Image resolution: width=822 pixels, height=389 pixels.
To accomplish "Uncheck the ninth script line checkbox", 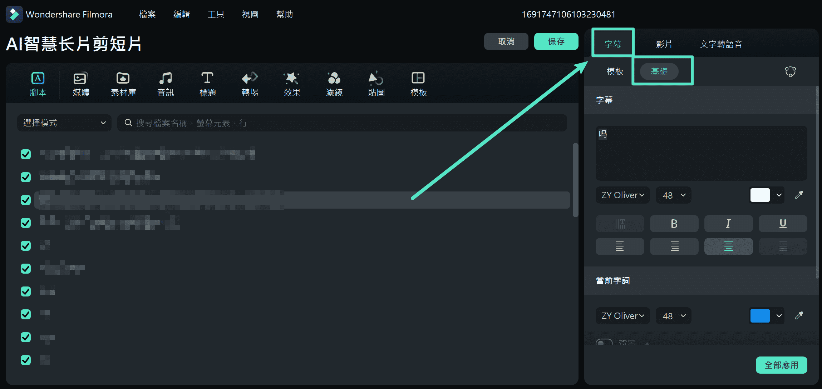I will 26,337.
